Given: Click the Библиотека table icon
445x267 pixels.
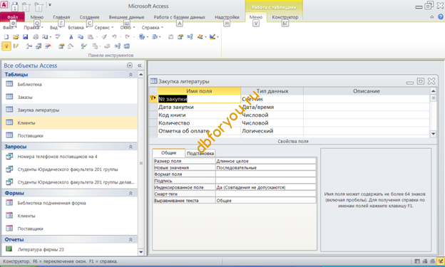Looking at the screenshot, I should [x=9, y=84].
